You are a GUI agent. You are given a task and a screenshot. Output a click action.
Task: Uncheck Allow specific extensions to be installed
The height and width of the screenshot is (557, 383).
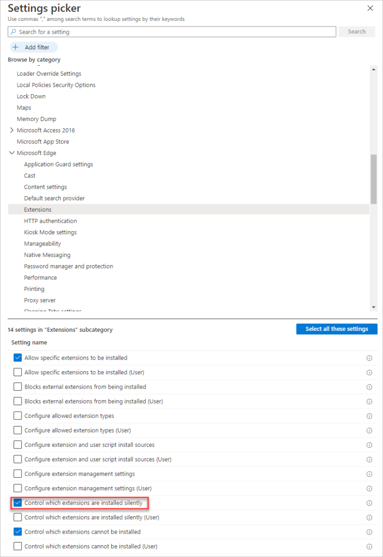(17, 358)
